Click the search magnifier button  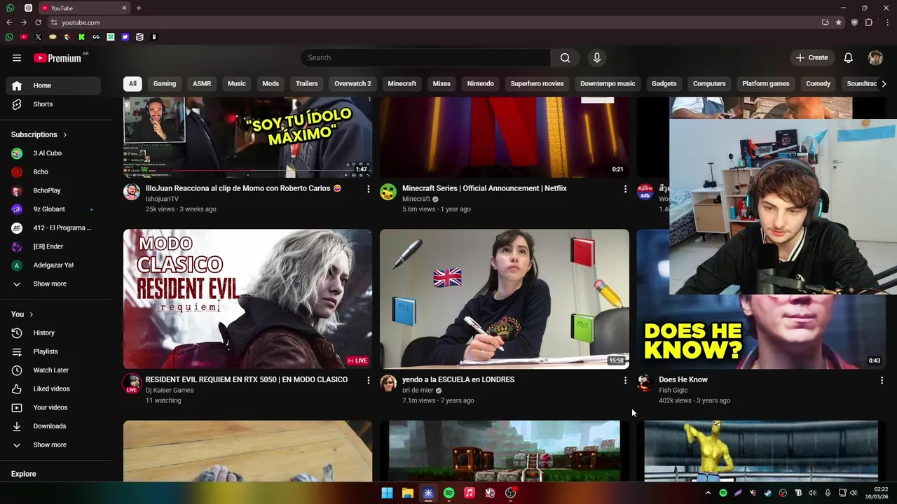pyautogui.click(x=565, y=57)
